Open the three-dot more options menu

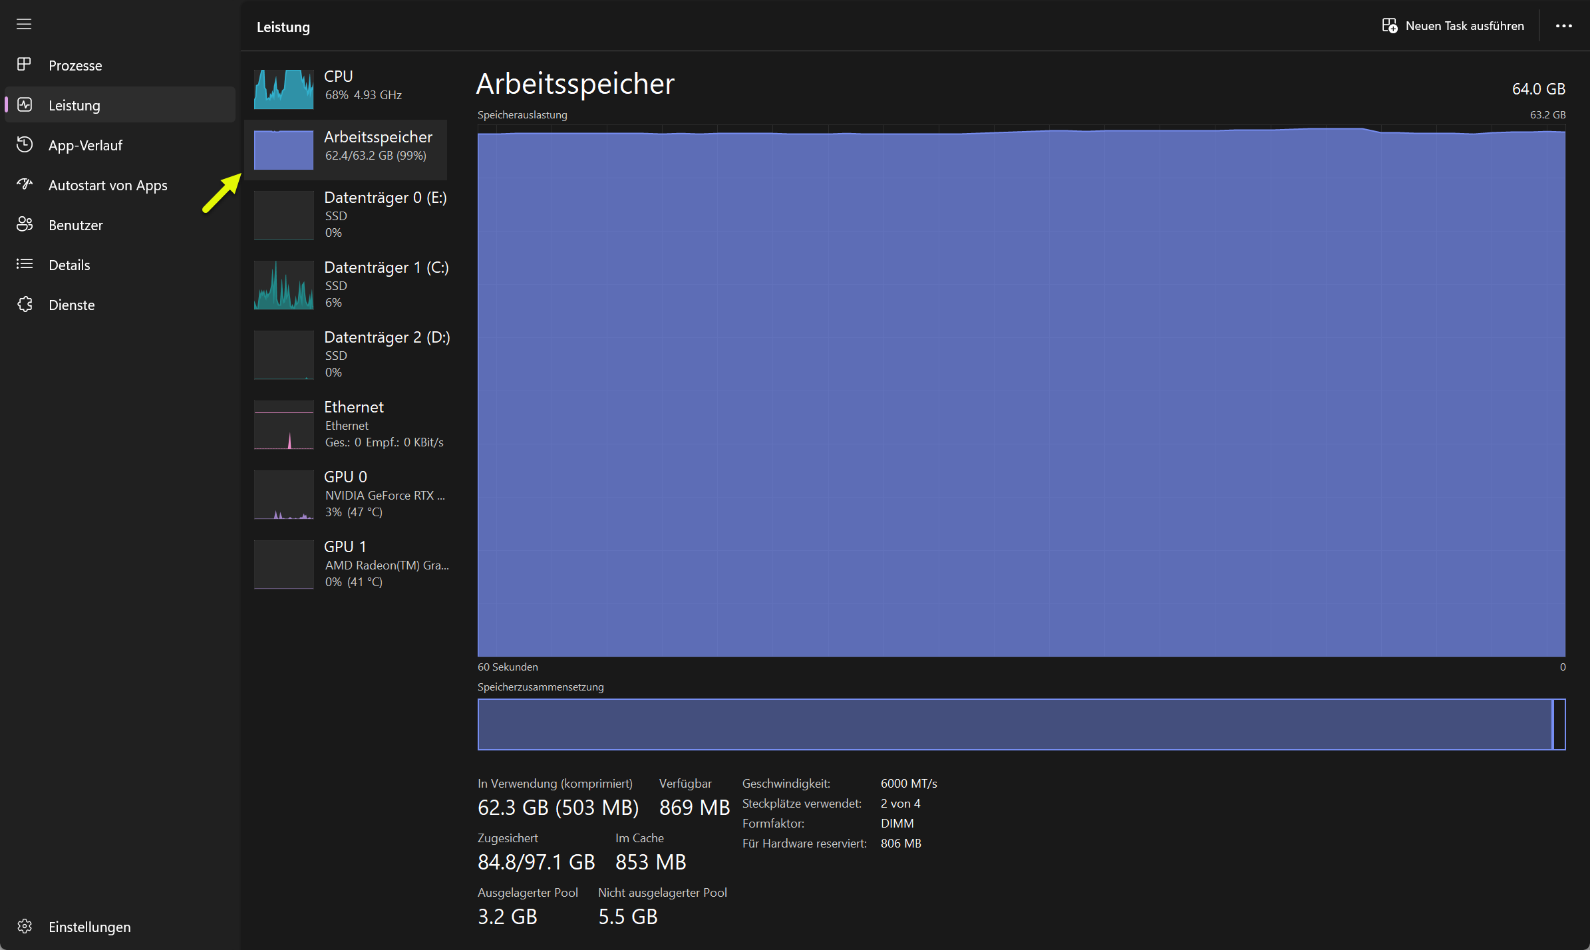click(x=1563, y=26)
